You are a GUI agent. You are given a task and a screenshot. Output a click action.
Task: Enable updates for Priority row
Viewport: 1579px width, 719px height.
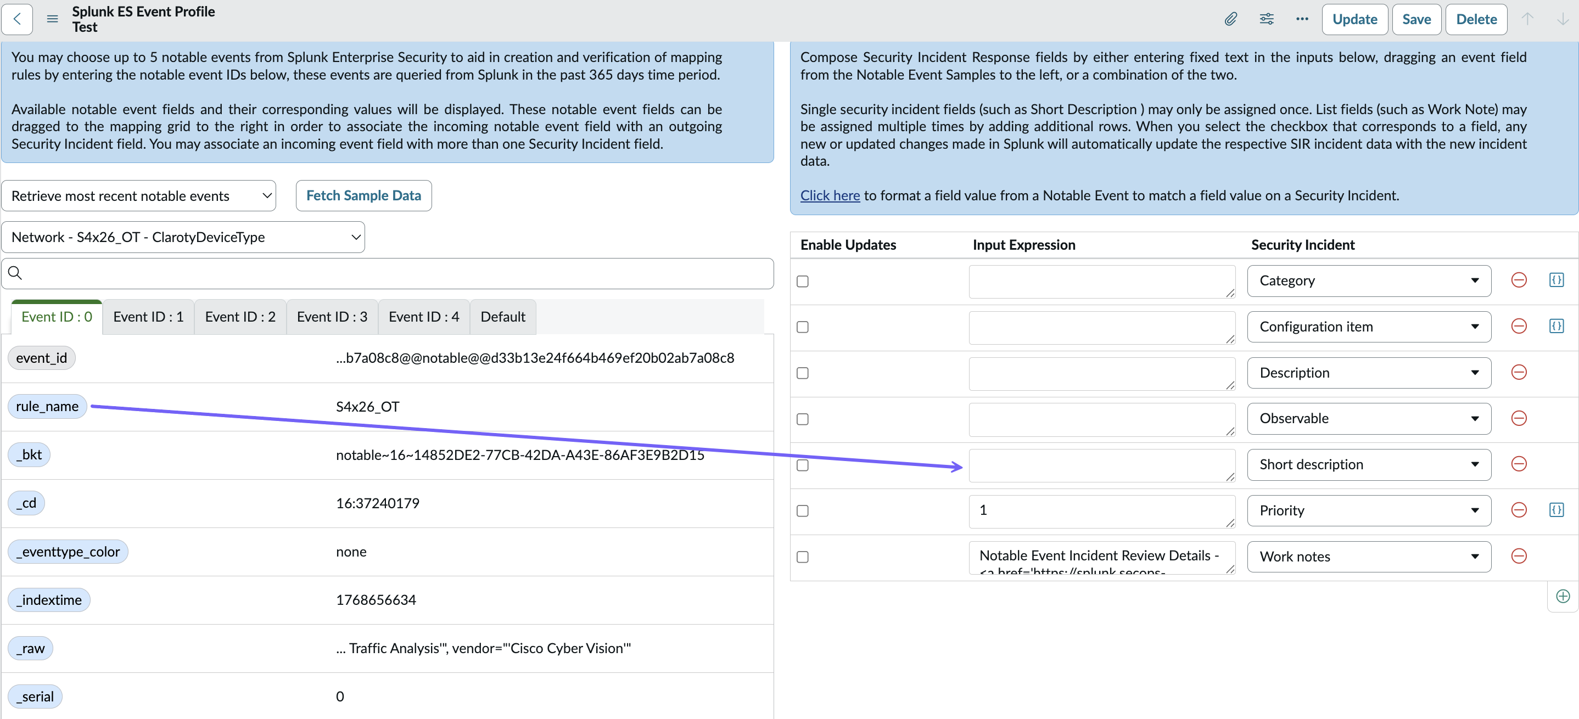point(802,511)
